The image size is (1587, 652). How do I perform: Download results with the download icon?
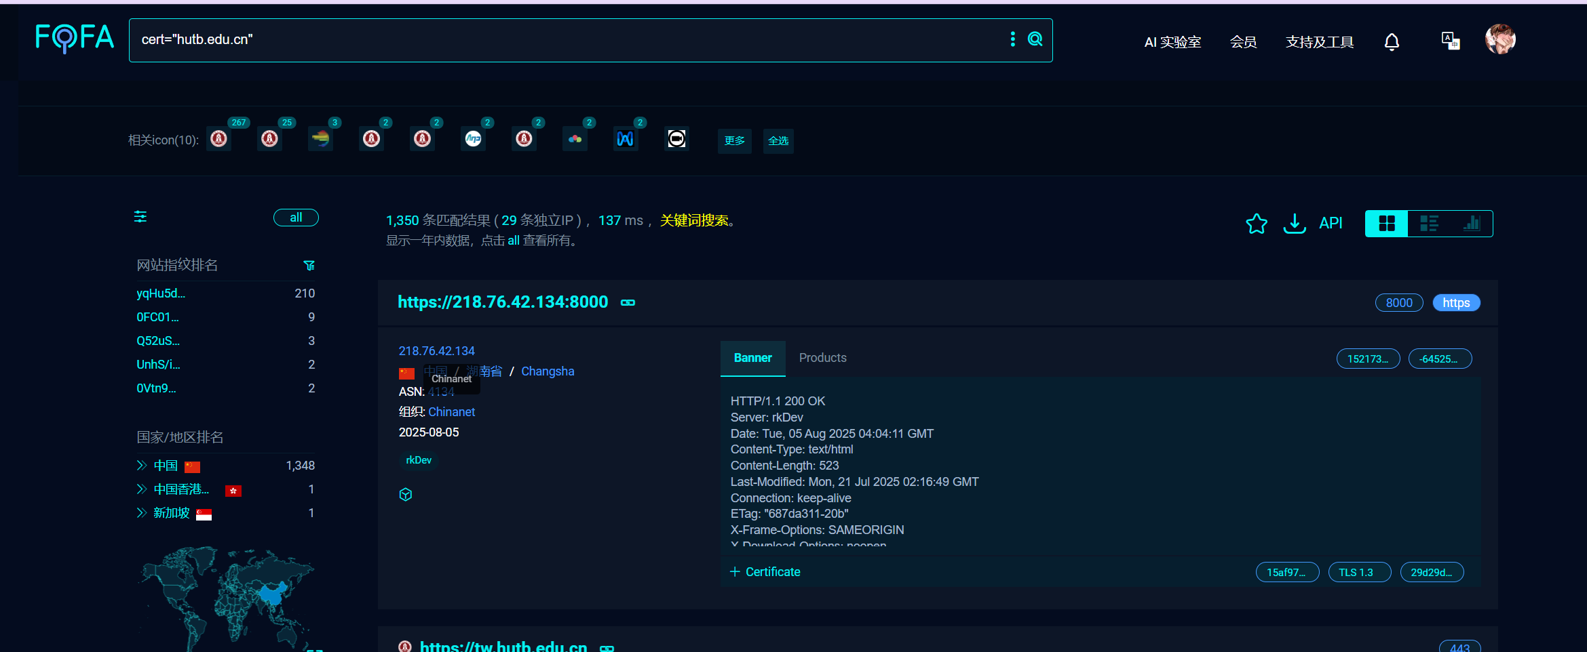click(1295, 224)
